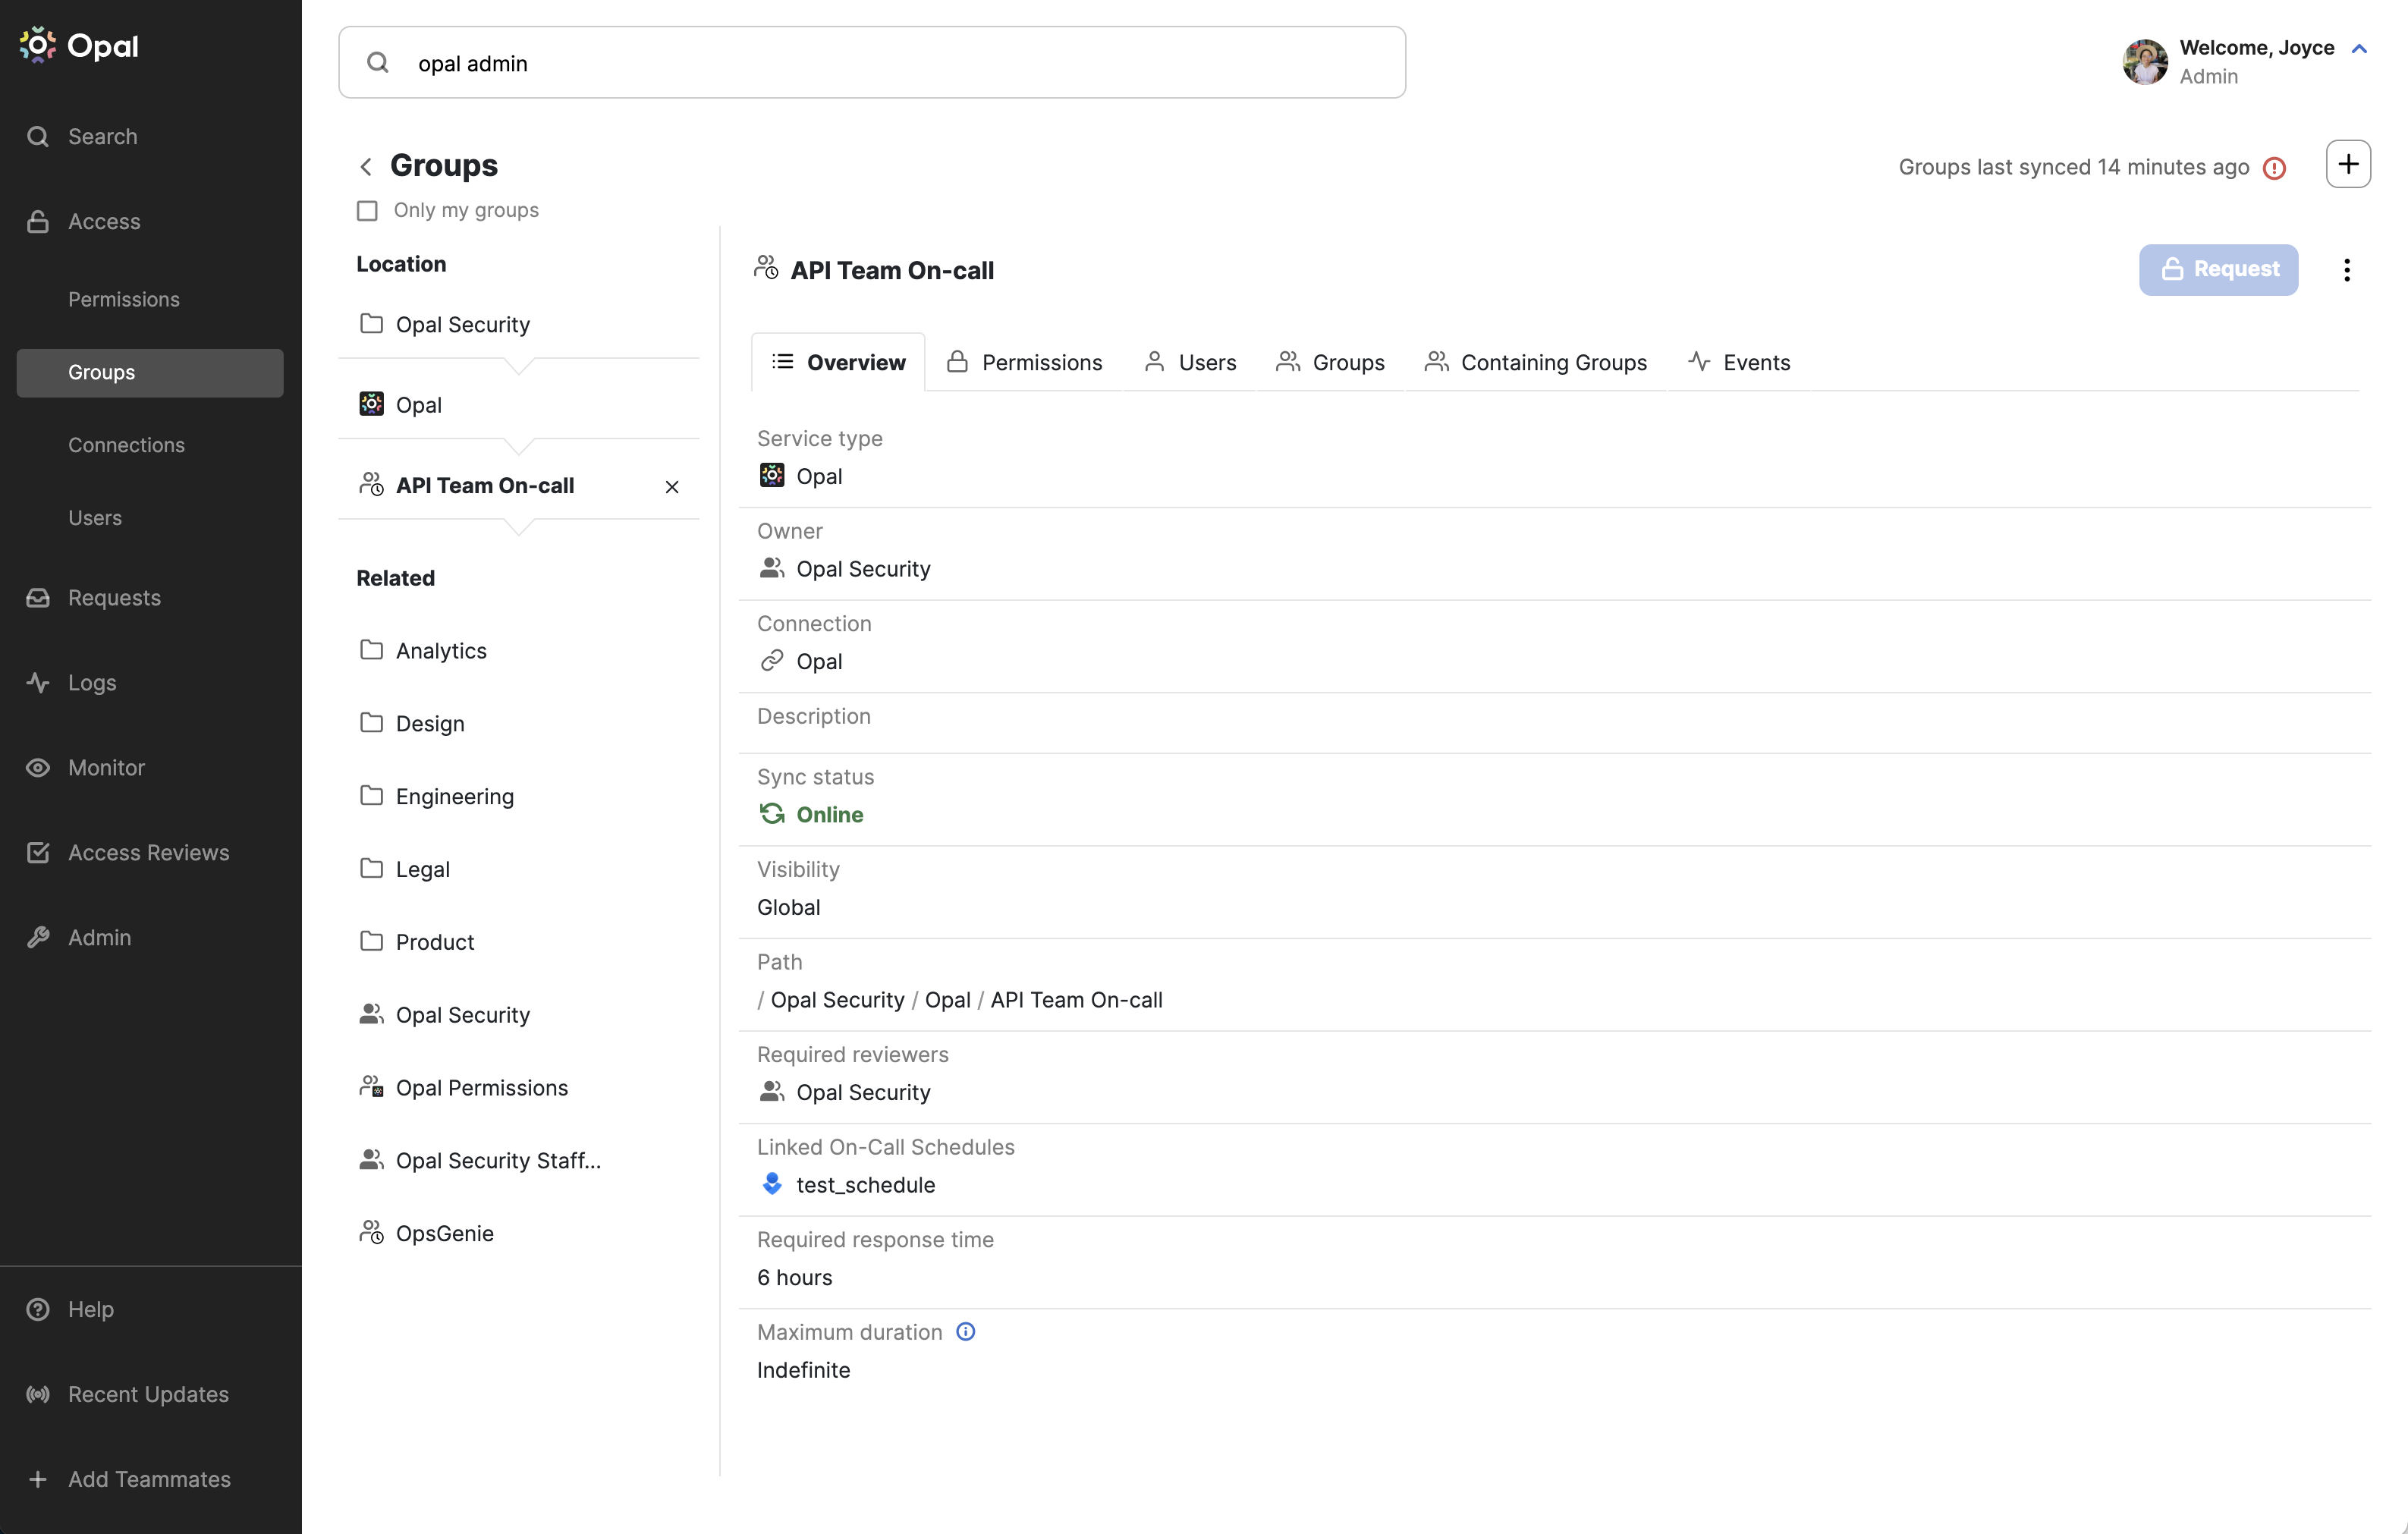The image size is (2408, 1534).
Task: Click the Add Teammates plus icon
Action: (38, 1479)
